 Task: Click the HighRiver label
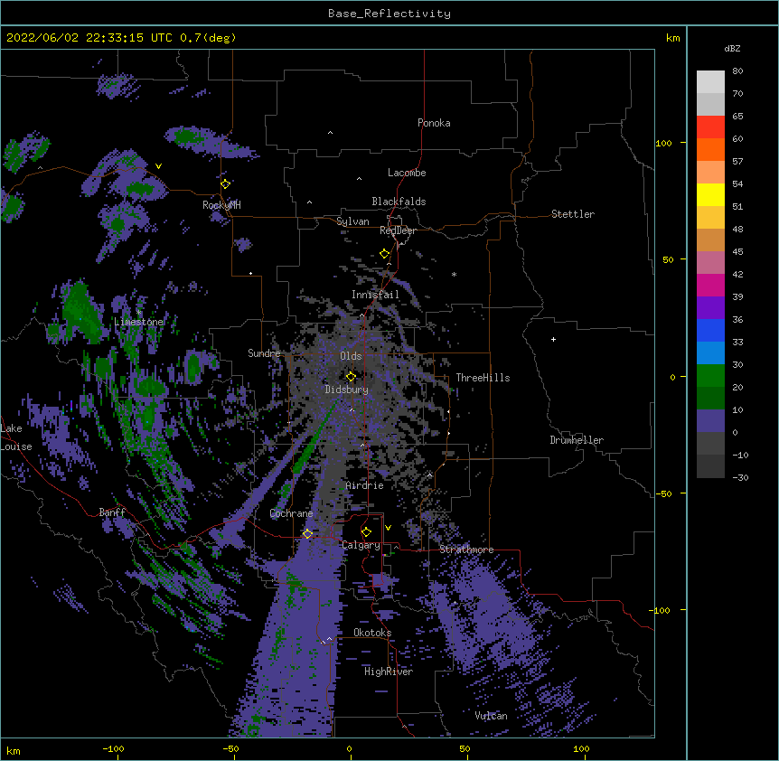(x=389, y=672)
